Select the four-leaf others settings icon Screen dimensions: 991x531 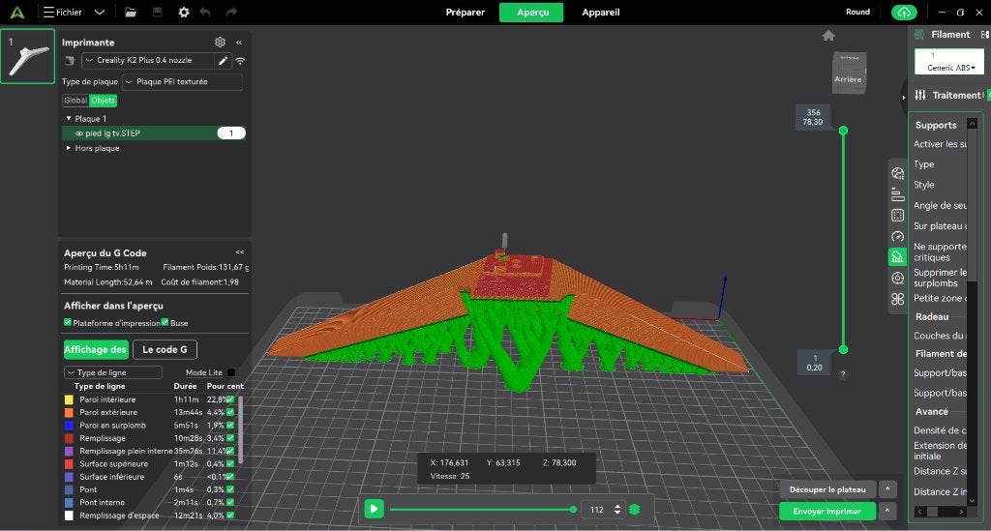(897, 299)
